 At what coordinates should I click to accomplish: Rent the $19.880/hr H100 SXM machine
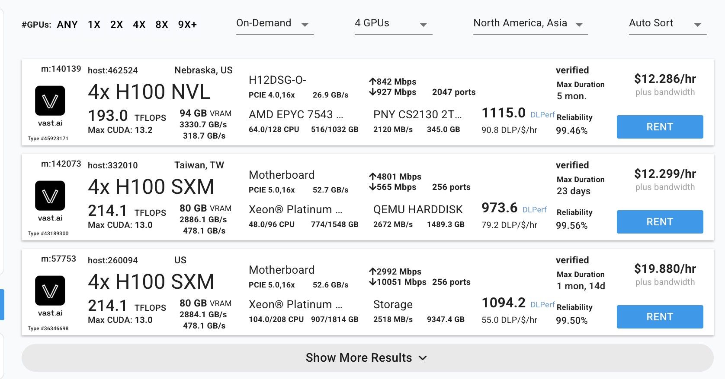click(660, 317)
